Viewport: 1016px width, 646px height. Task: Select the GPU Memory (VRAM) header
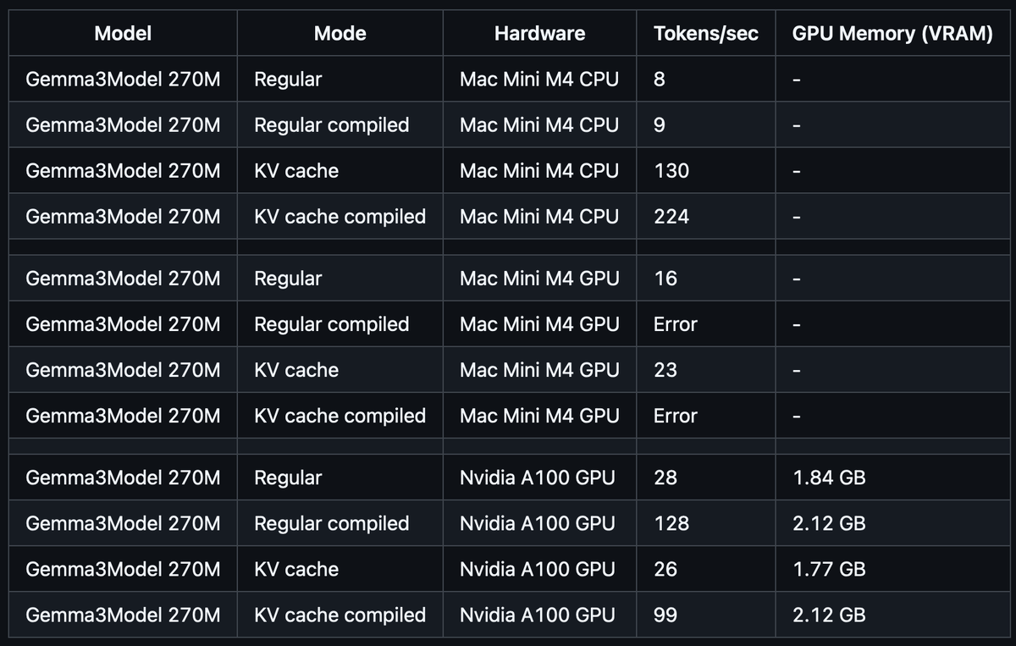892,34
